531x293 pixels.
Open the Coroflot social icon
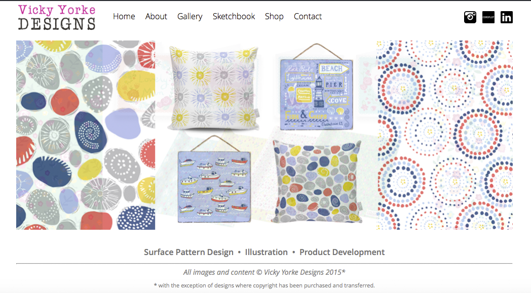click(x=488, y=17)
